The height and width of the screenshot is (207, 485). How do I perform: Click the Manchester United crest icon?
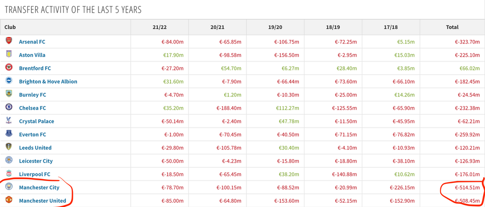click(9, 200)
